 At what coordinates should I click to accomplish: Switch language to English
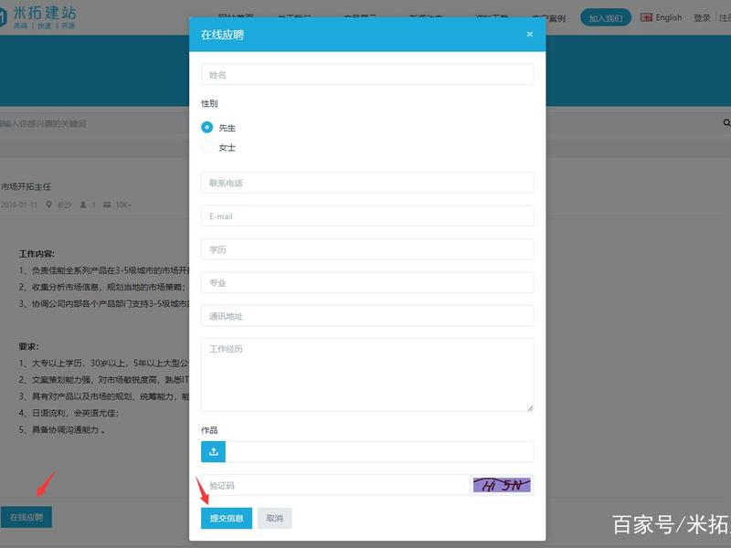pos(669,17)
